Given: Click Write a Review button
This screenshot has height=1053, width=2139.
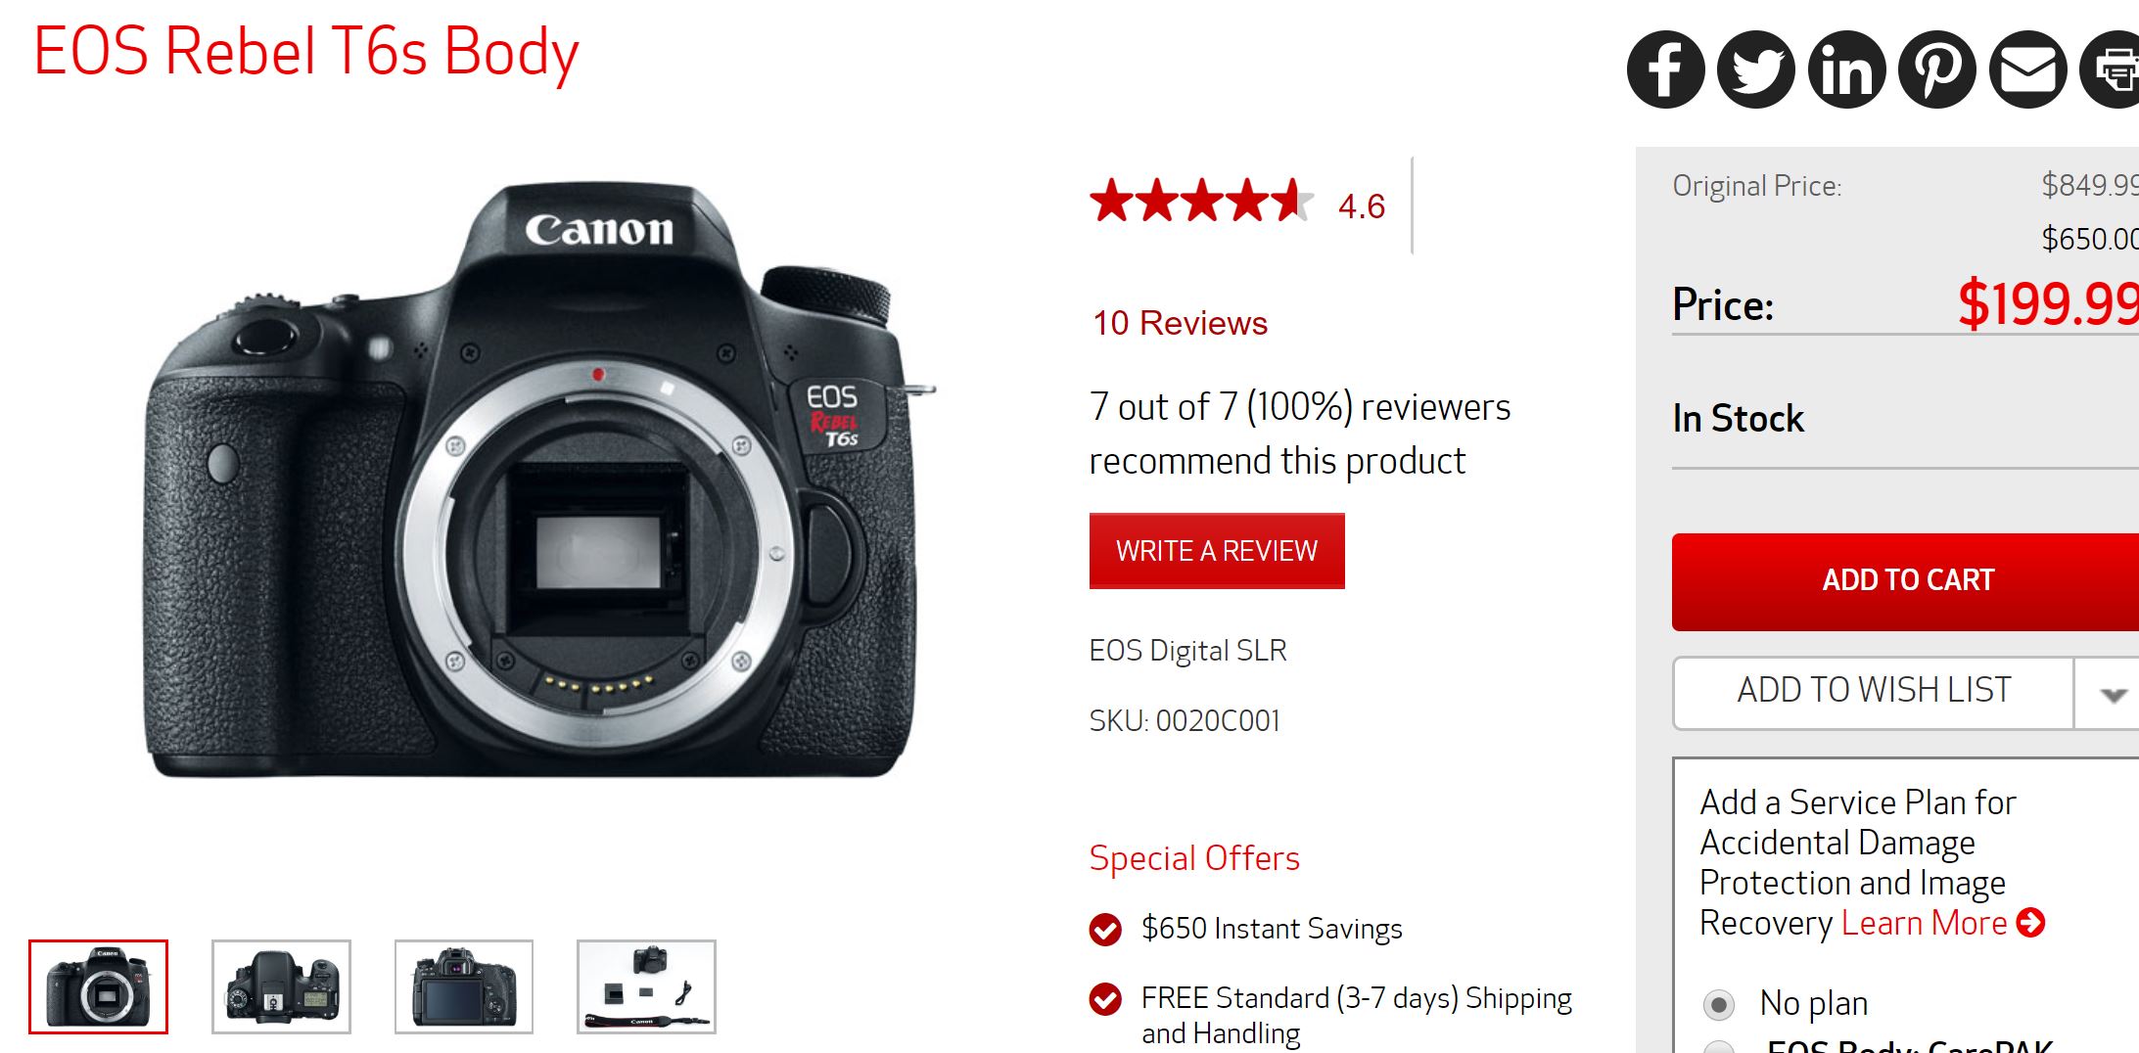Looking at the screenshot, I should (1217, 551).
